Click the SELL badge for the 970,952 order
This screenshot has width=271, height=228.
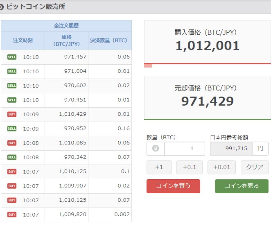(12, 129)
